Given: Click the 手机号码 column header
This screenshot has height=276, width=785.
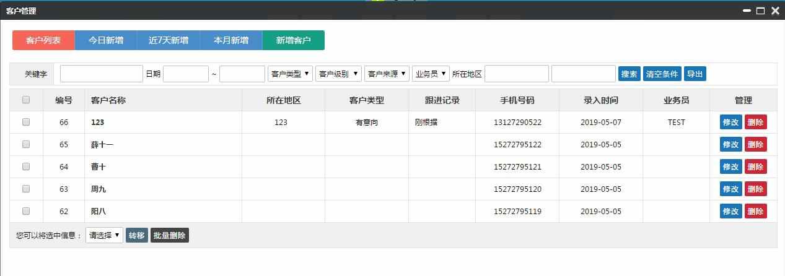Looking at the screenshot, I should 517,100.
